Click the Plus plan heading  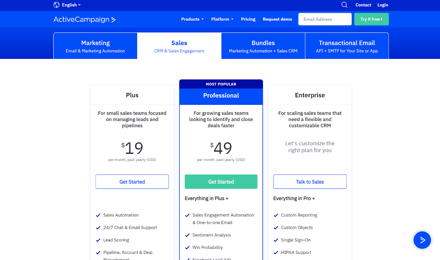pos(132,95)
